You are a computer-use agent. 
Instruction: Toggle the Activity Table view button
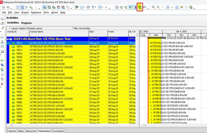click(17, 7)
